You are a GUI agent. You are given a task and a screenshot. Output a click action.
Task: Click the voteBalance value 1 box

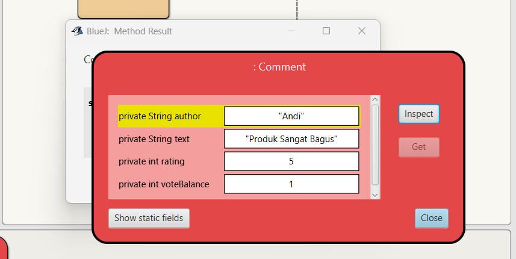point(291,184)
